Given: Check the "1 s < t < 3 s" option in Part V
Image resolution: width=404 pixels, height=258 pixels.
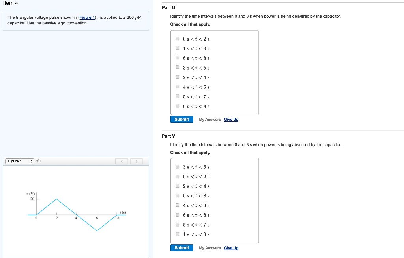Looking at the screenshot, I should click(x=177, y=234).
